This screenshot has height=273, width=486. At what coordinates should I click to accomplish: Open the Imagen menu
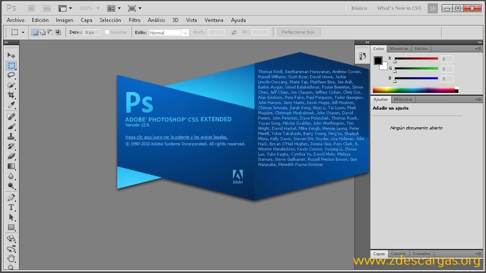[x=65, y=20]
